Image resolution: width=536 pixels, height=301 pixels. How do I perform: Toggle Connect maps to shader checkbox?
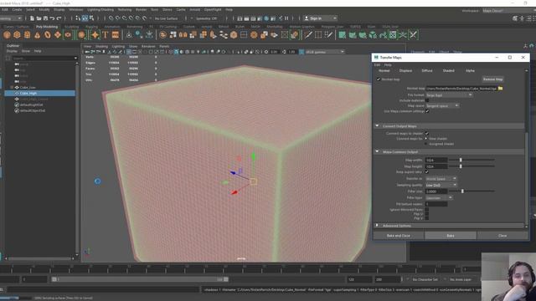pyautogui.click(x=426, y=134)
